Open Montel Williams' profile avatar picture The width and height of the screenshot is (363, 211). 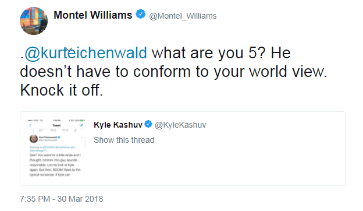coord(34,21)
